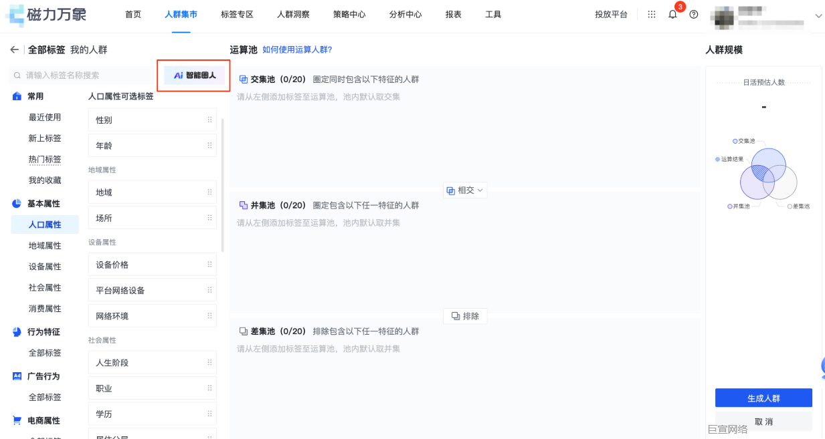The height and width of the screenshot is (439, 825).
Task: Switch to 首页 tab
Action: pyautogui.click(x=133, y=15)
